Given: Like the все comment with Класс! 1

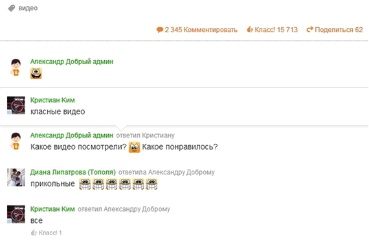Looking at the screenshot, I should pyautogui.click(x=47, y=233).
